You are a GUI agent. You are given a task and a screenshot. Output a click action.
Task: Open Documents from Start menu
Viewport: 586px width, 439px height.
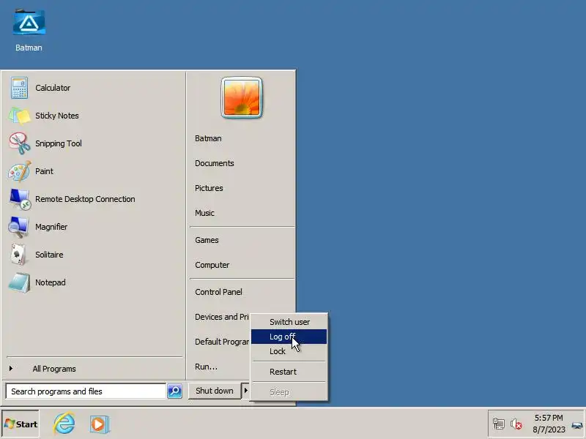(215, 163)
